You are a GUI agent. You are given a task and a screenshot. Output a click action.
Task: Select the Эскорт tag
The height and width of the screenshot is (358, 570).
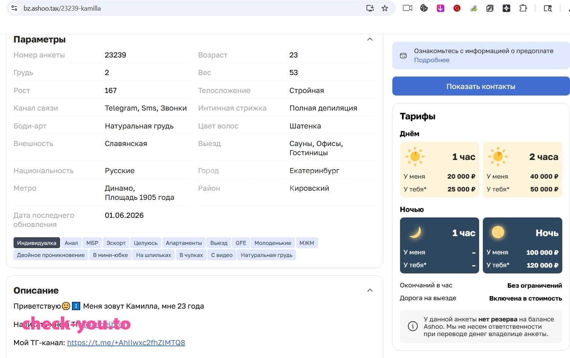point(116,243)
